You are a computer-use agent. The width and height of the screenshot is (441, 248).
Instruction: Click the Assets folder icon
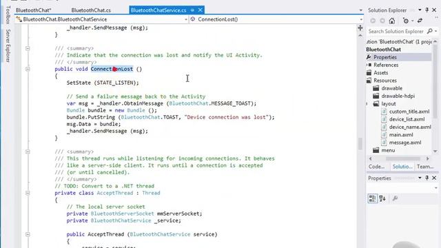tap(369, 72)
